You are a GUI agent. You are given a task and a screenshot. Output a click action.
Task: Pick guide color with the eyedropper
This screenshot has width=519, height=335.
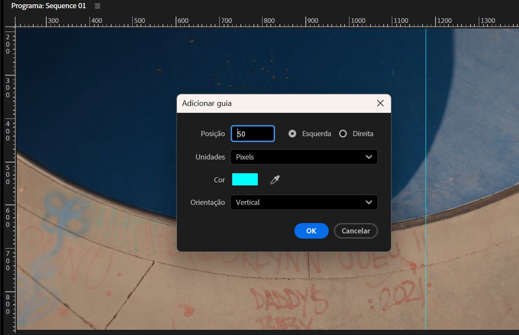275,179
